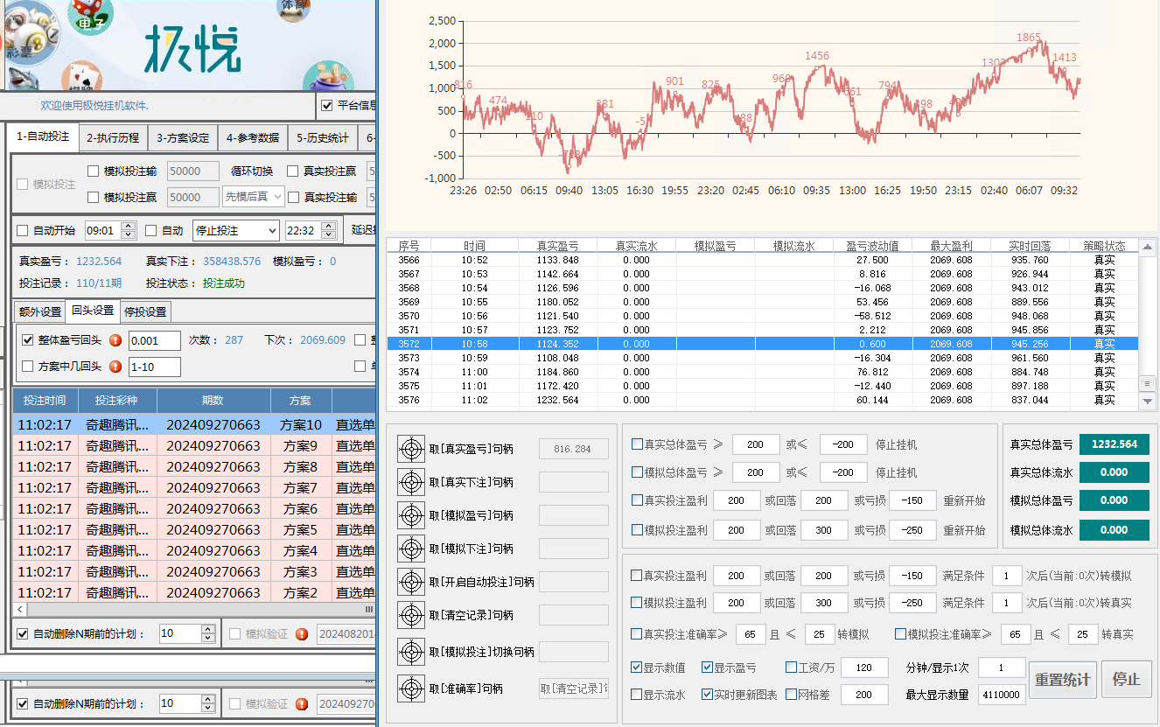Enable 模拟投注输 checkbox
The width and height of the screenshot is (1160, 727).
point(94,171)
